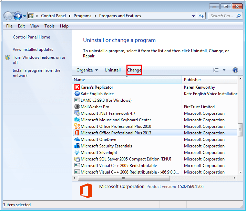
Task: Click the Microsoft OneDrive cloud icon
Action: (77, 140)
